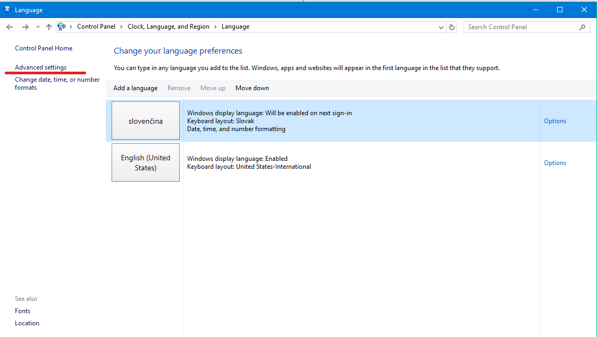Open Options for English (United States)
597x337 pixels.
point(555,162)
